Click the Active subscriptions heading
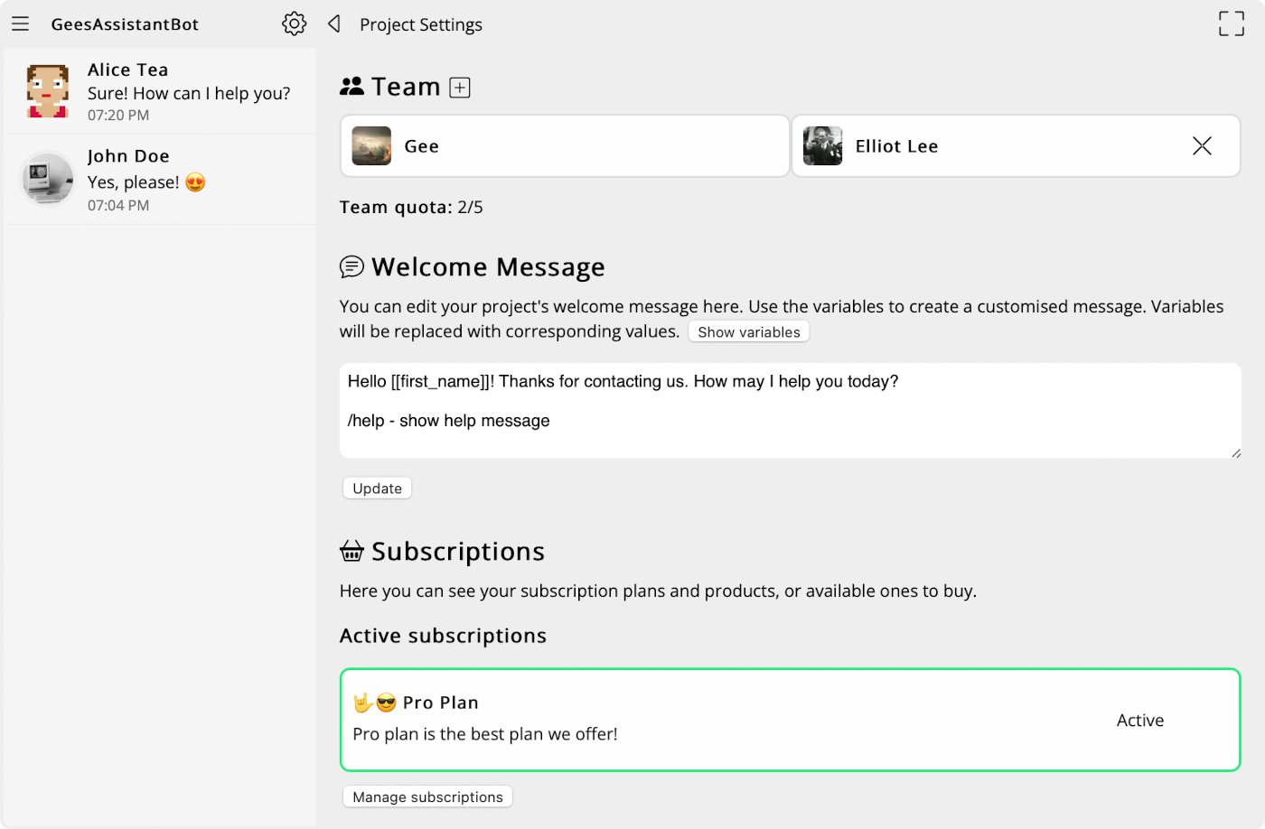This screenshot has width=1265, height=829. [x=443, y=636]
